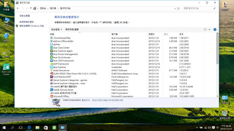Image resolution: width=234 pixels, height=131 pixels.
Task: Click the Acer Quick Access icon
Action: [51, 57]
